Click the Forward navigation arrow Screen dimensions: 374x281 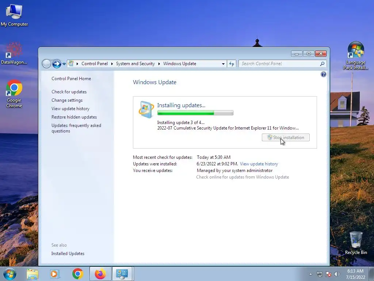click(x=57, y=64)
